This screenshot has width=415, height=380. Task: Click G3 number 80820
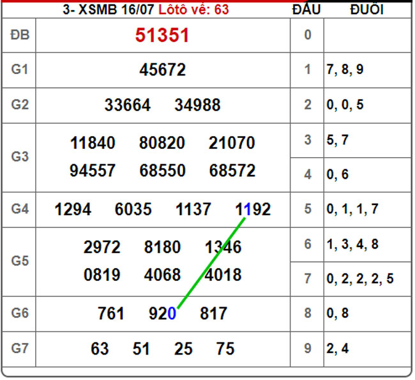162,143
